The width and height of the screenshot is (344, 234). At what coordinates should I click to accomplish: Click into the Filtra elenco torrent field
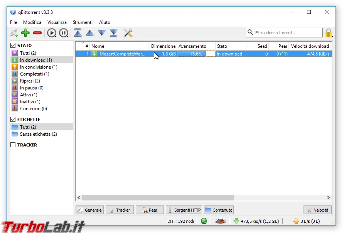click(x=284, y=33)
